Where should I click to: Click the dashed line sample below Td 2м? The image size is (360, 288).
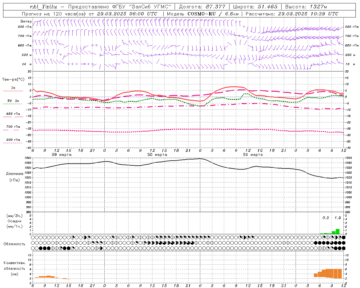click(12, 104)
